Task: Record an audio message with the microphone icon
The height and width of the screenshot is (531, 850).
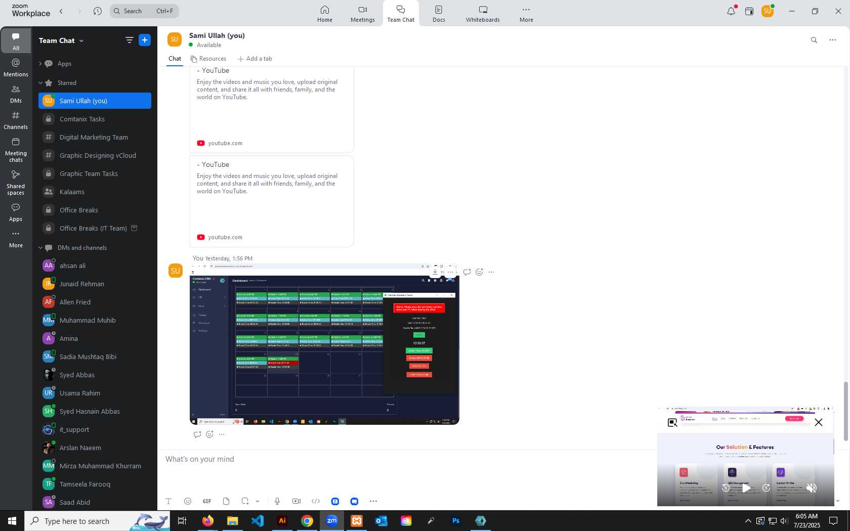Action: (x=277, y=501)
